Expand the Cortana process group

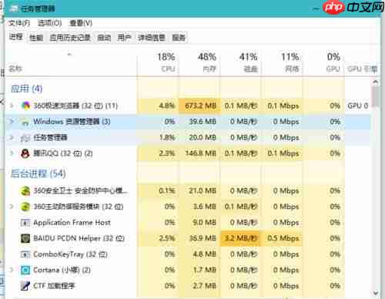(12, 270)
